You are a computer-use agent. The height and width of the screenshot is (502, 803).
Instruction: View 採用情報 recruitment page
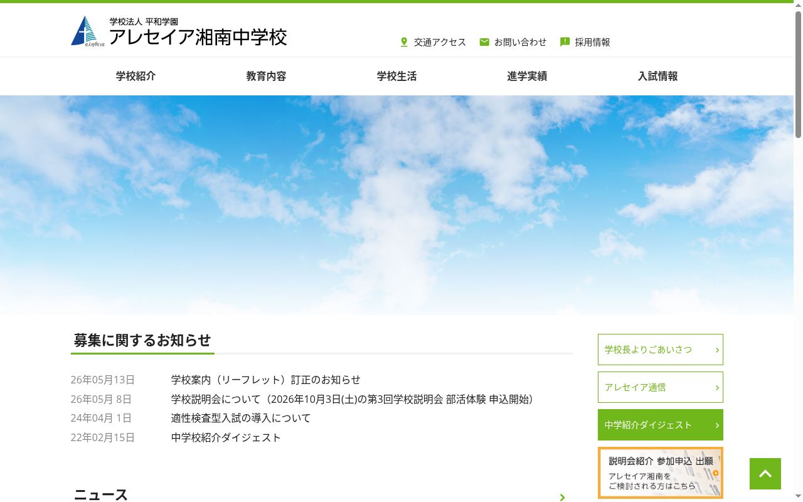tap(592, 42)
